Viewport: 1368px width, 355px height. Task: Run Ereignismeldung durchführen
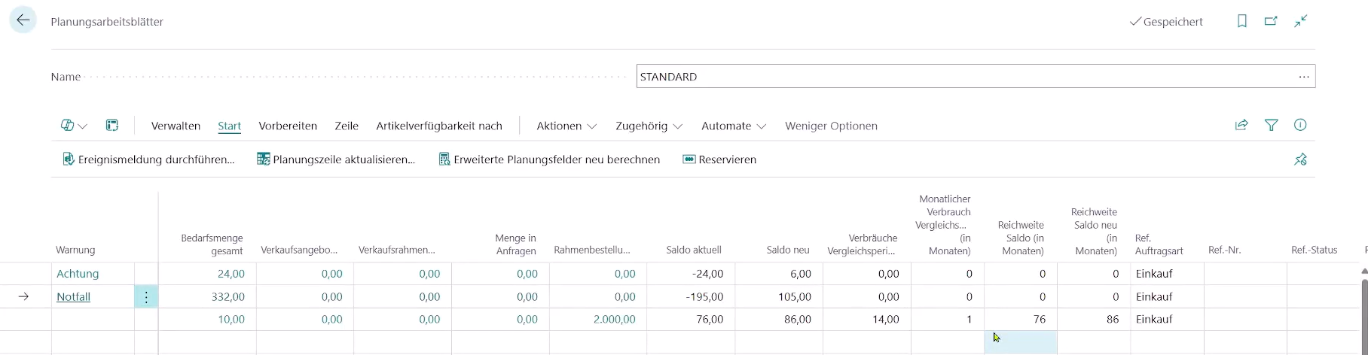148,159
